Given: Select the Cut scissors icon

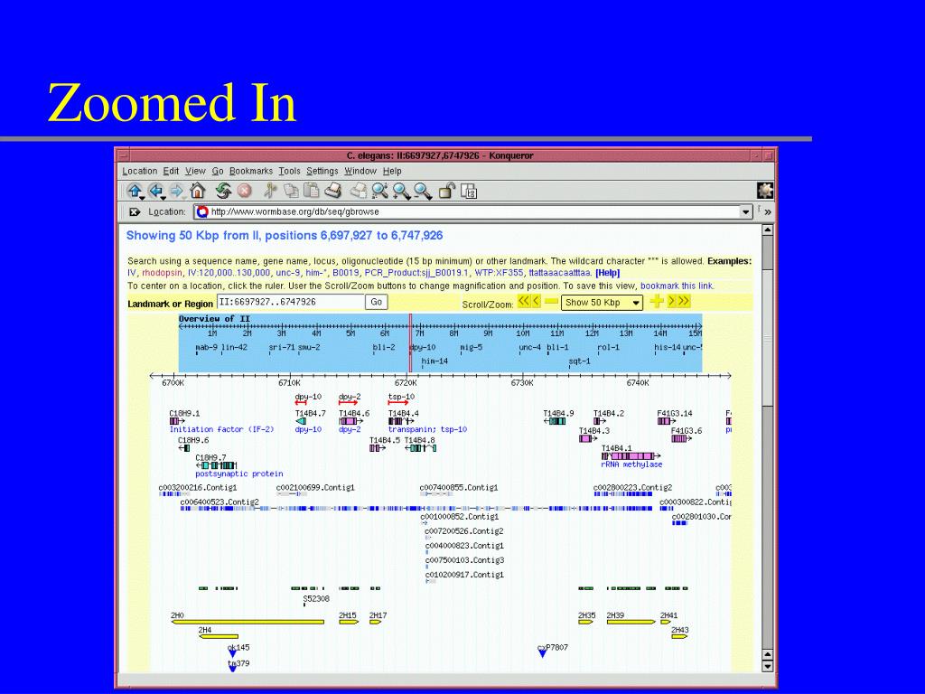Looking at the screenshot, I should (269, 191).
